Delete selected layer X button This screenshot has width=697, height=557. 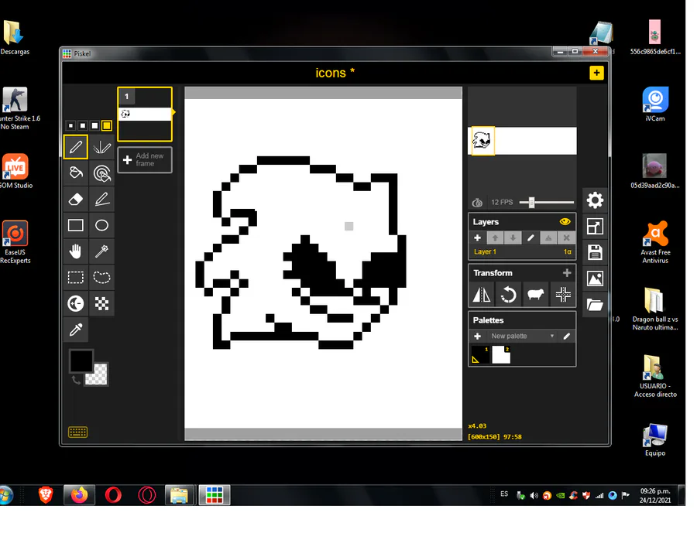coord(566,238)
